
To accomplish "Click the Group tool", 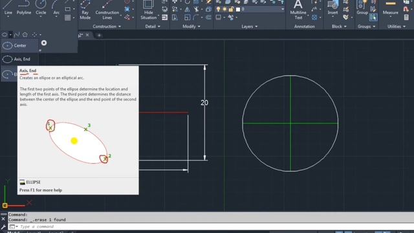I will [x=362, y=8].
